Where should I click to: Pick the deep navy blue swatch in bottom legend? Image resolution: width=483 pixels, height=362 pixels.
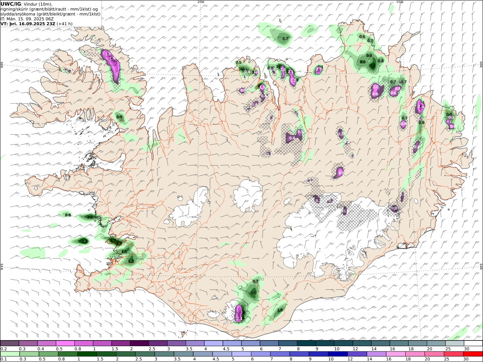click(x=337, y=354)
